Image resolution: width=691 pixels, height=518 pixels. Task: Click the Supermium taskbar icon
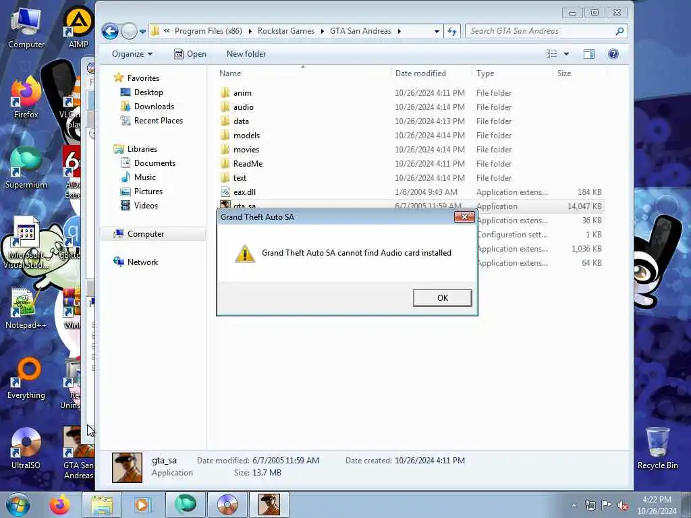186,505
